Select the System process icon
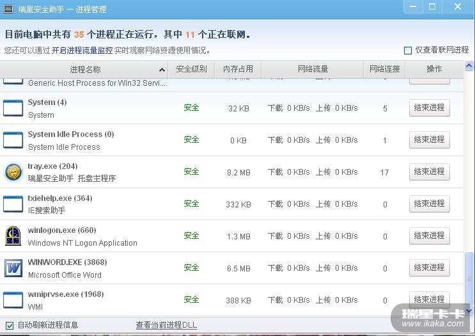 13,108
